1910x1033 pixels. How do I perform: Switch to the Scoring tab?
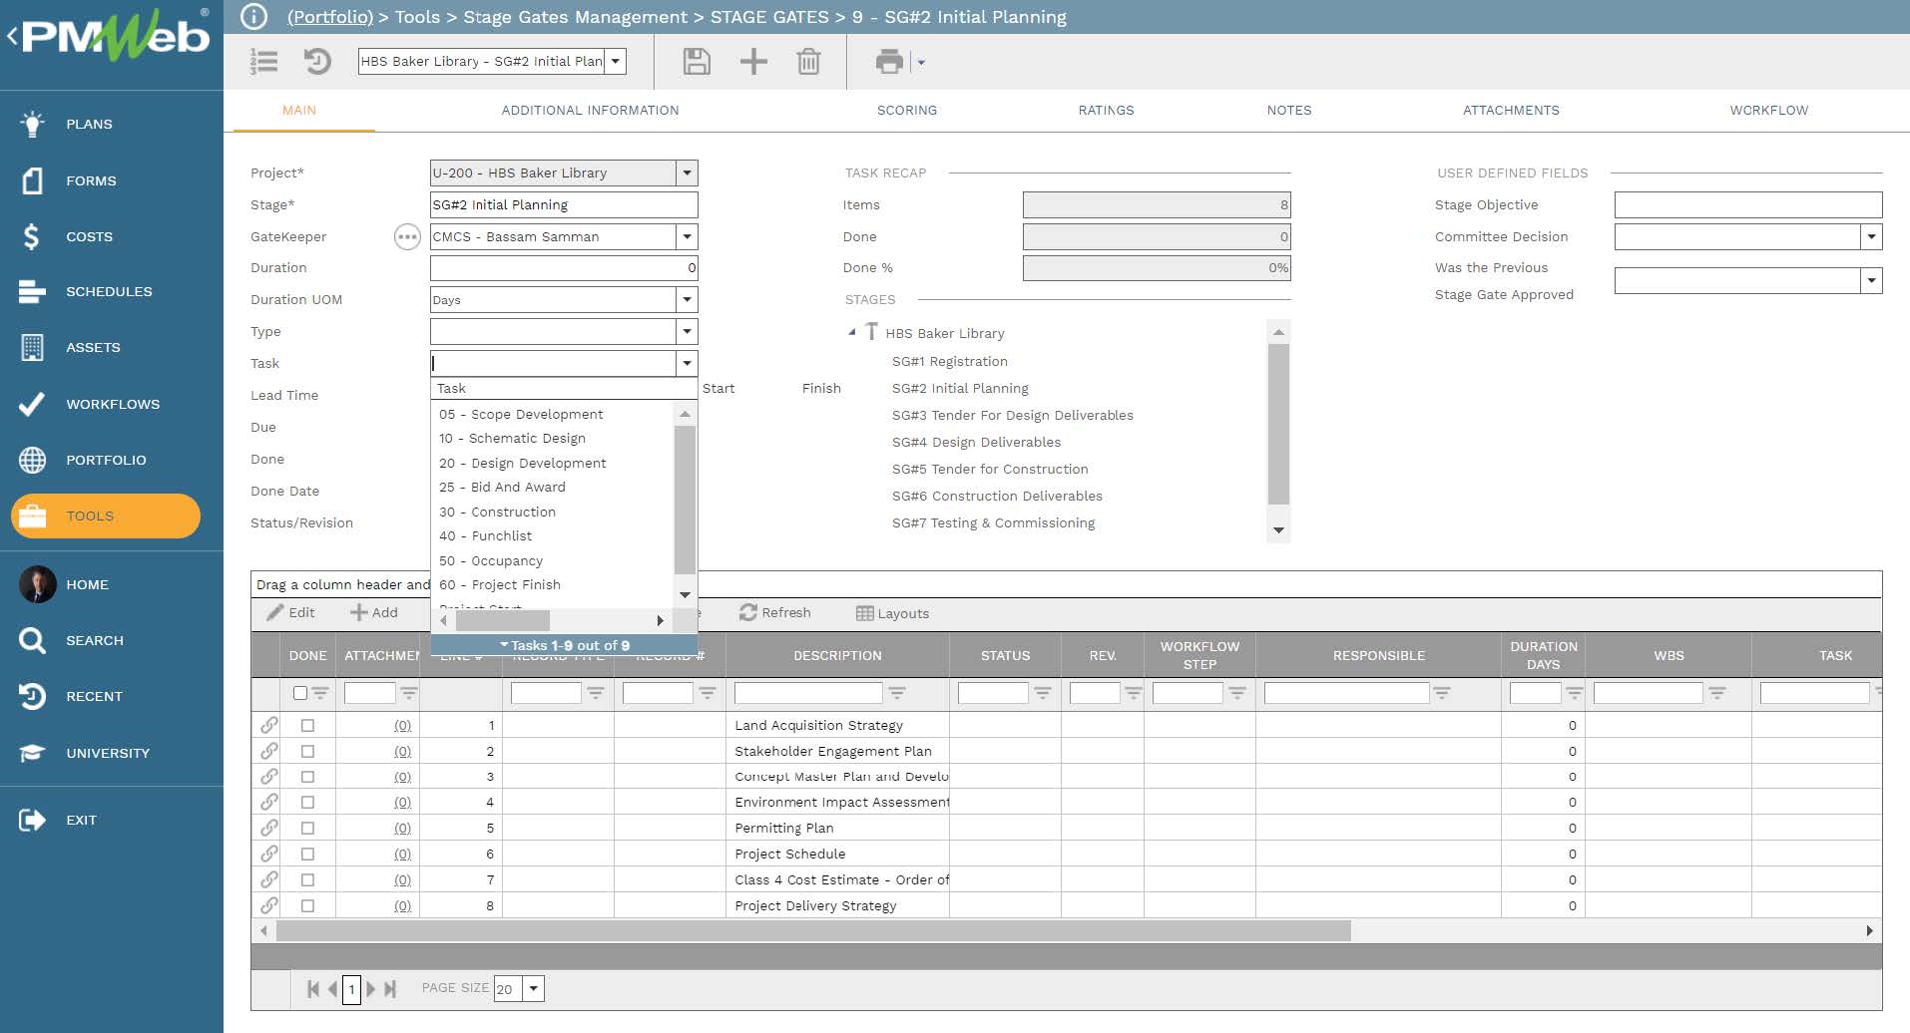point(906,111)
